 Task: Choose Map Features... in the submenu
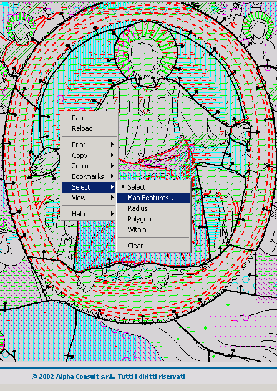(153, 198)
